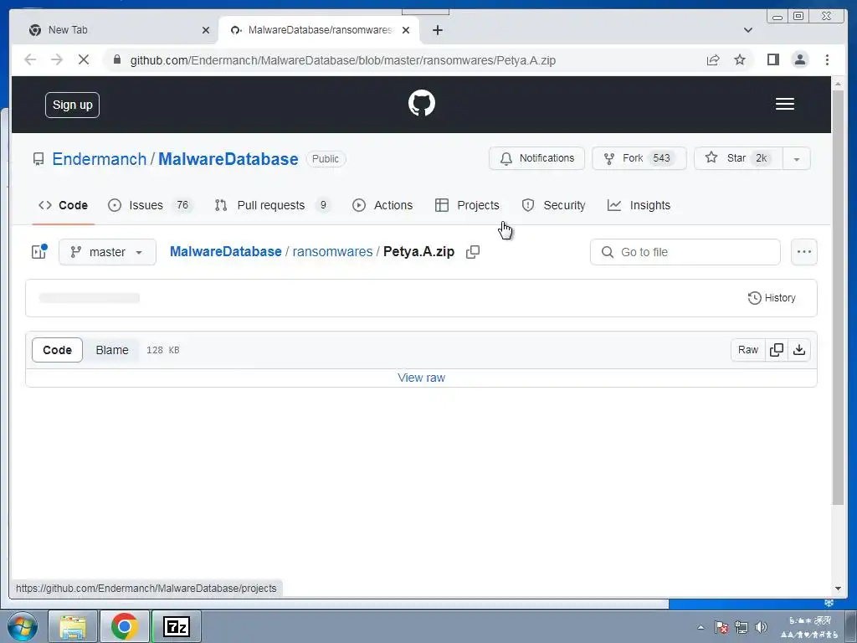Screen dimensions: 857x643
Task: Go to the ransomwares folder breadcrumb
Action: click(332, 251)
